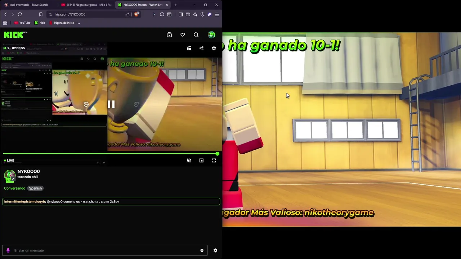461x259 pixels.
Task: Open Leo AI sparkle icon
Action: tap(195, 14)
